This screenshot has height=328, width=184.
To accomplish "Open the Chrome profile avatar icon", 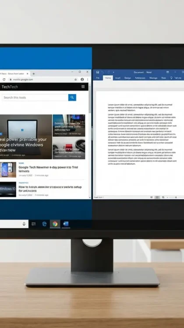I will tap(82, 79).
